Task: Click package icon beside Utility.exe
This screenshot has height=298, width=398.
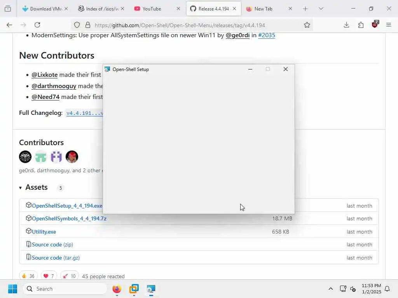Action: click(x=29, y=231)
